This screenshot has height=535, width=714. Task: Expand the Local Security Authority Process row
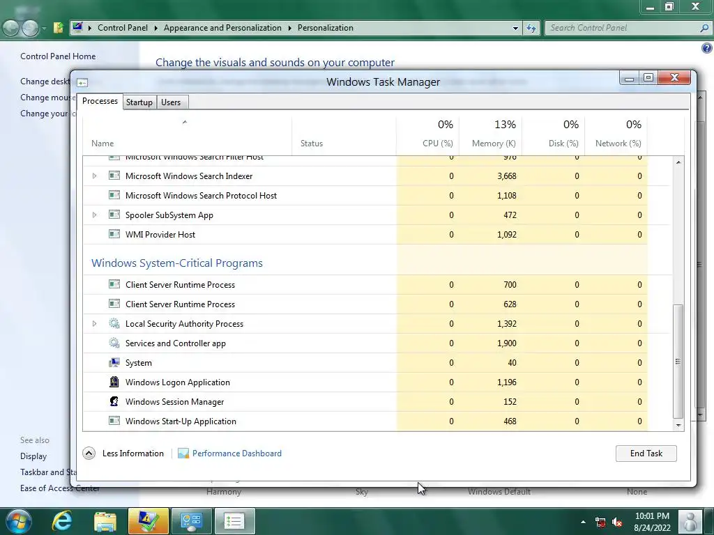tap(94, 323)
